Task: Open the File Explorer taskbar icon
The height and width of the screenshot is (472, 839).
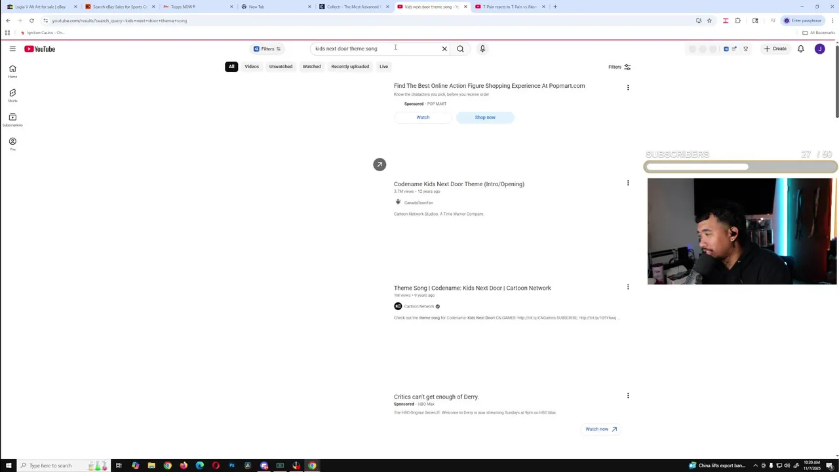Action: click(151, 465)
